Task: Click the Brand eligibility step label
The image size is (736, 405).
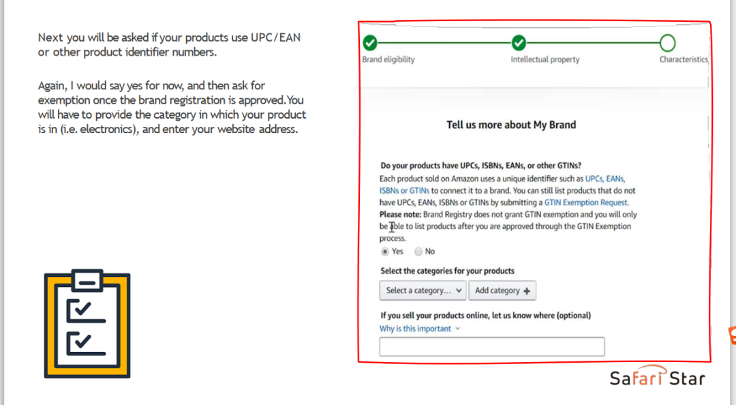Action: [388, 59]
